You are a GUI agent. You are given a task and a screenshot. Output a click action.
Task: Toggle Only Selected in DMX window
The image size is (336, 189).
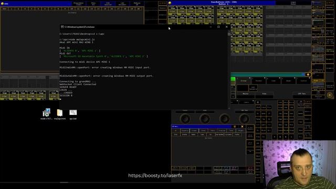tap(108, 4)
